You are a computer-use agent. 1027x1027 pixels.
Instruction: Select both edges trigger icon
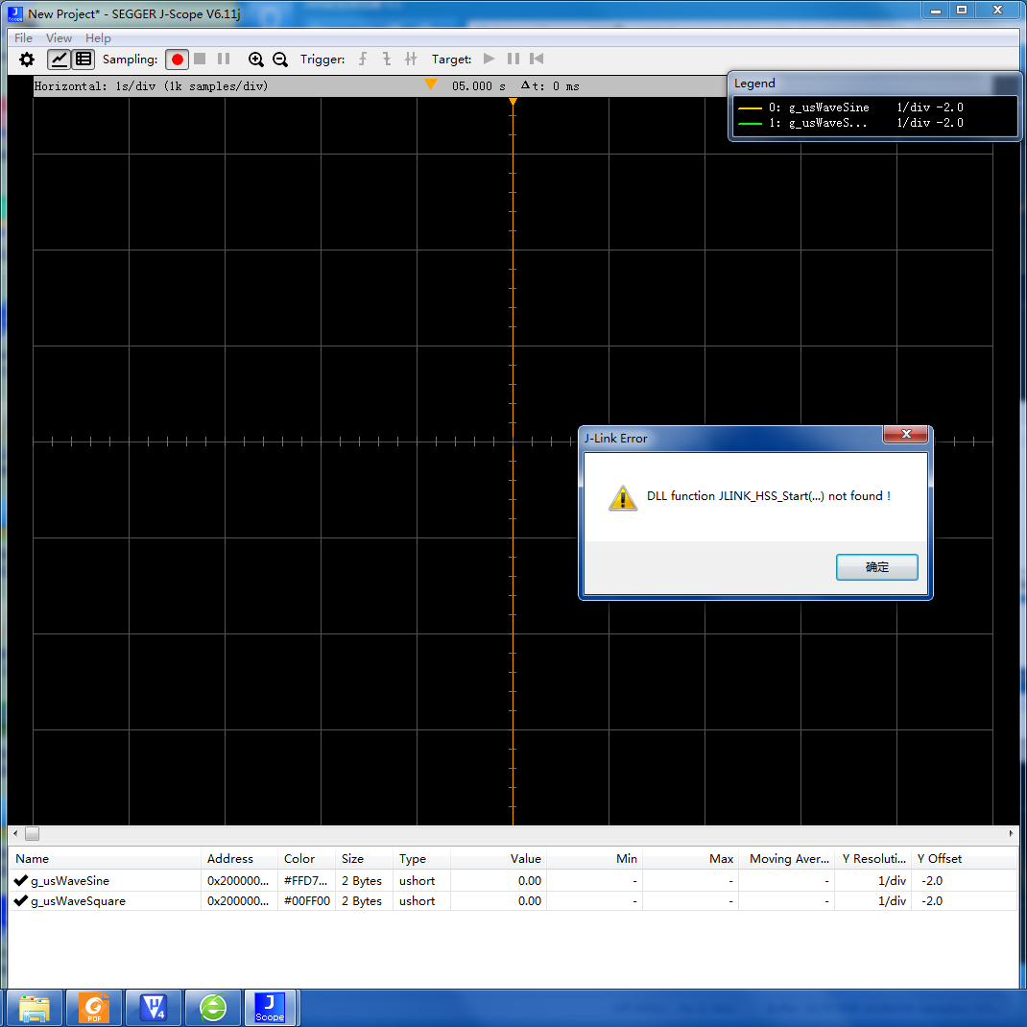pyautogui.click(x=411, y=59)
